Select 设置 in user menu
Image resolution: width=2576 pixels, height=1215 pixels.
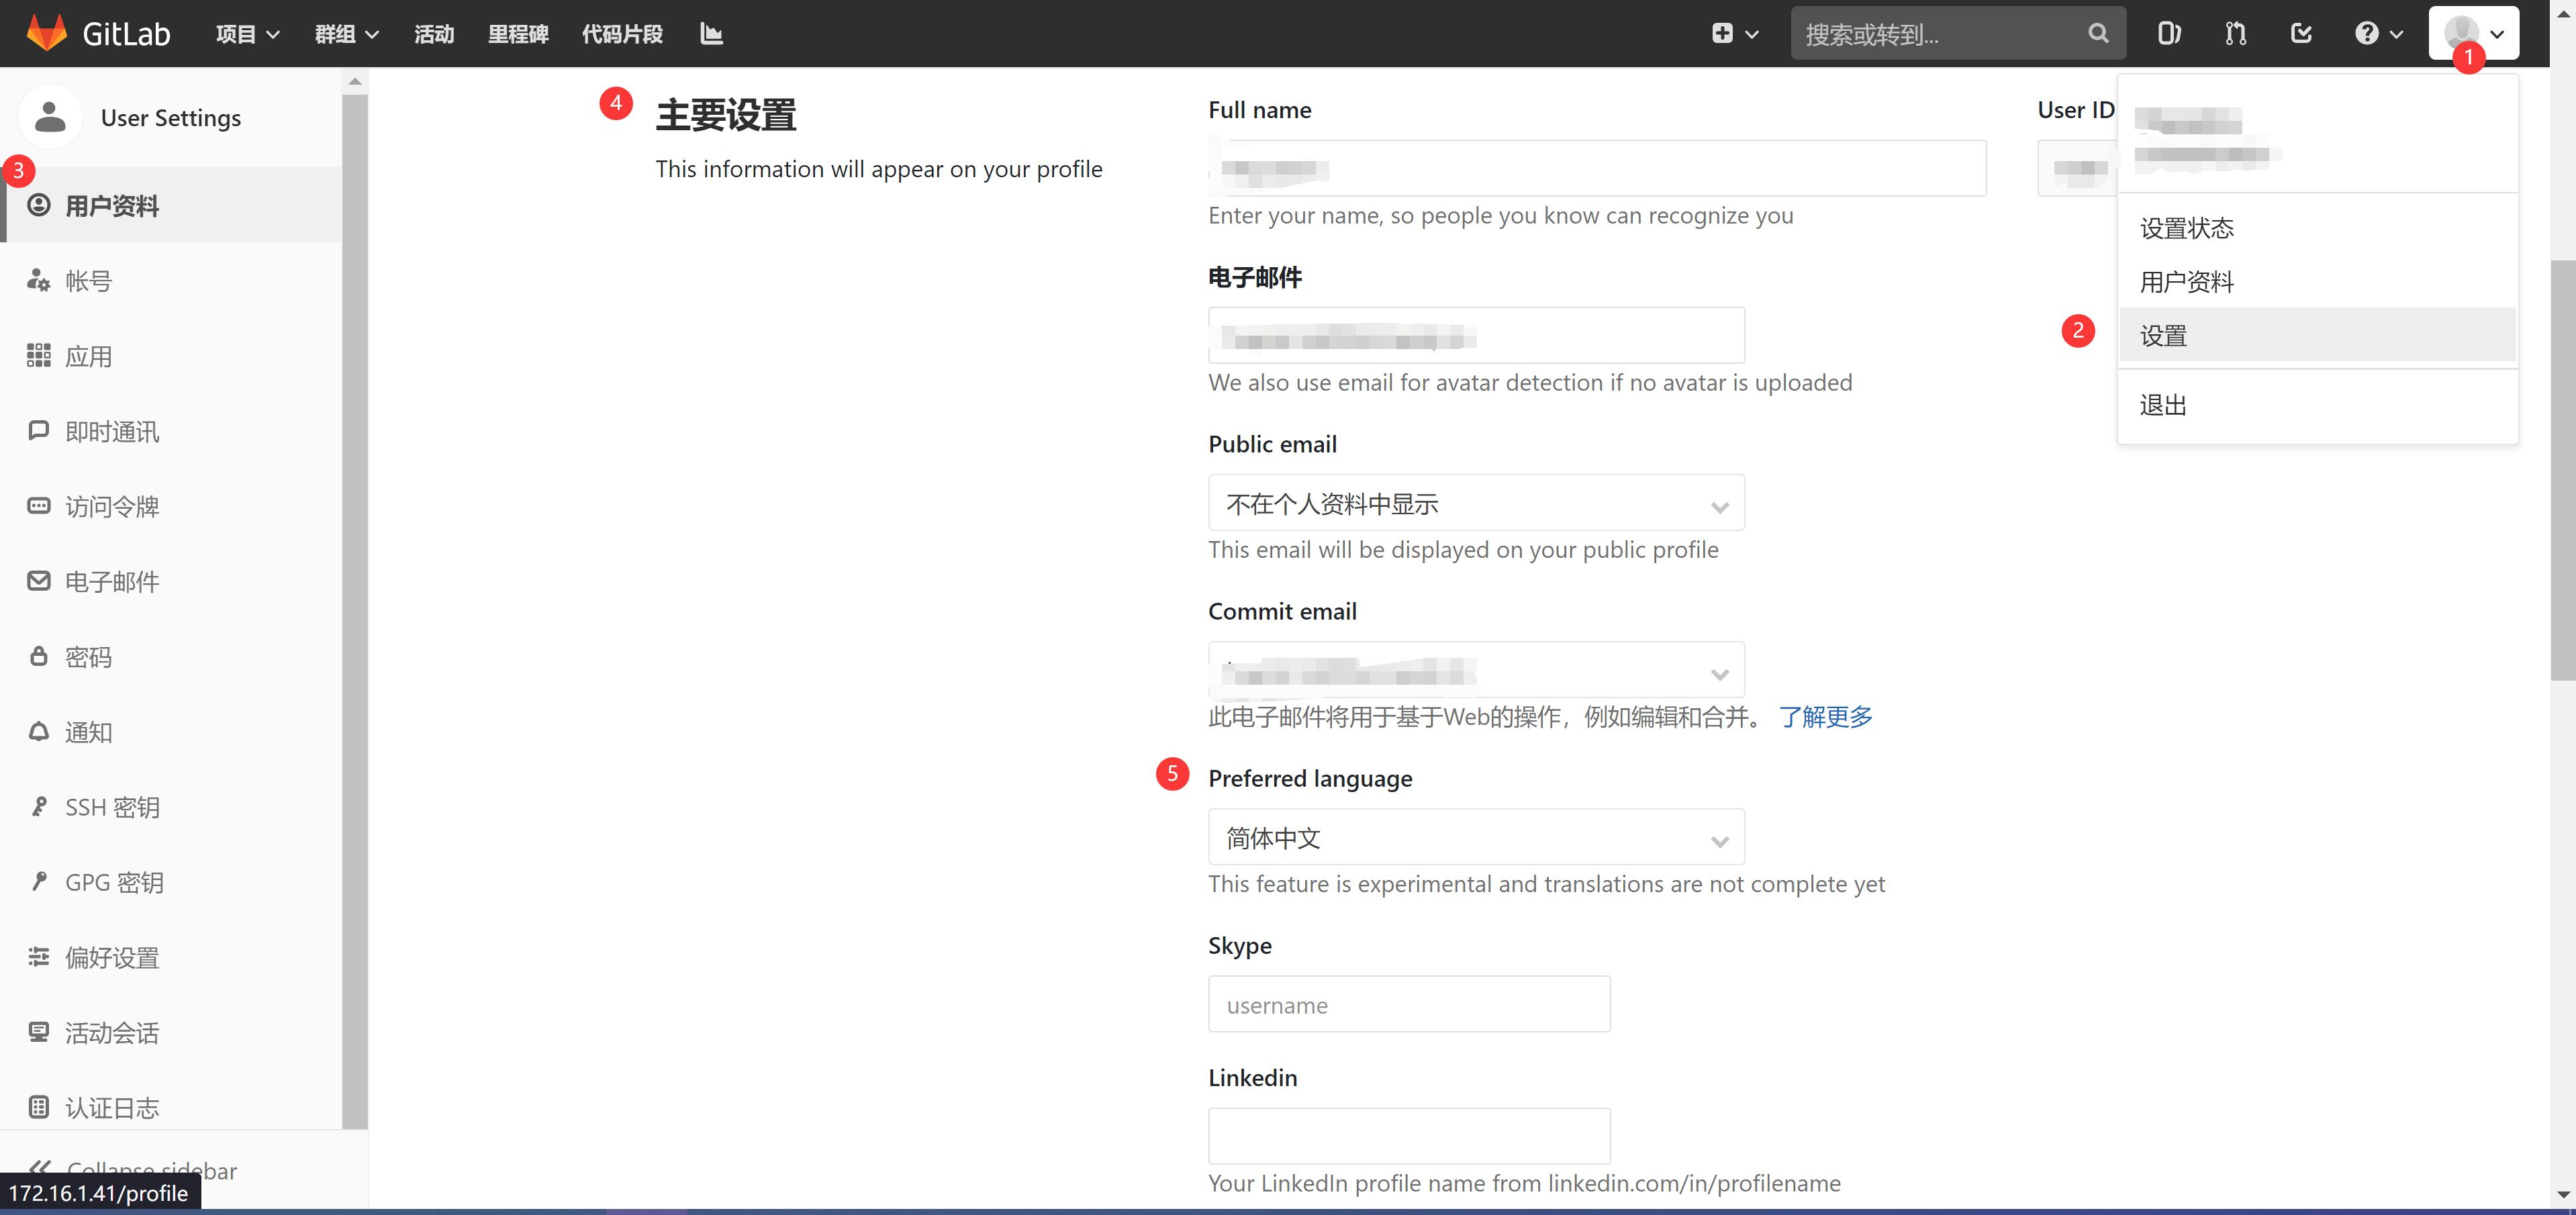point(2163,335)
